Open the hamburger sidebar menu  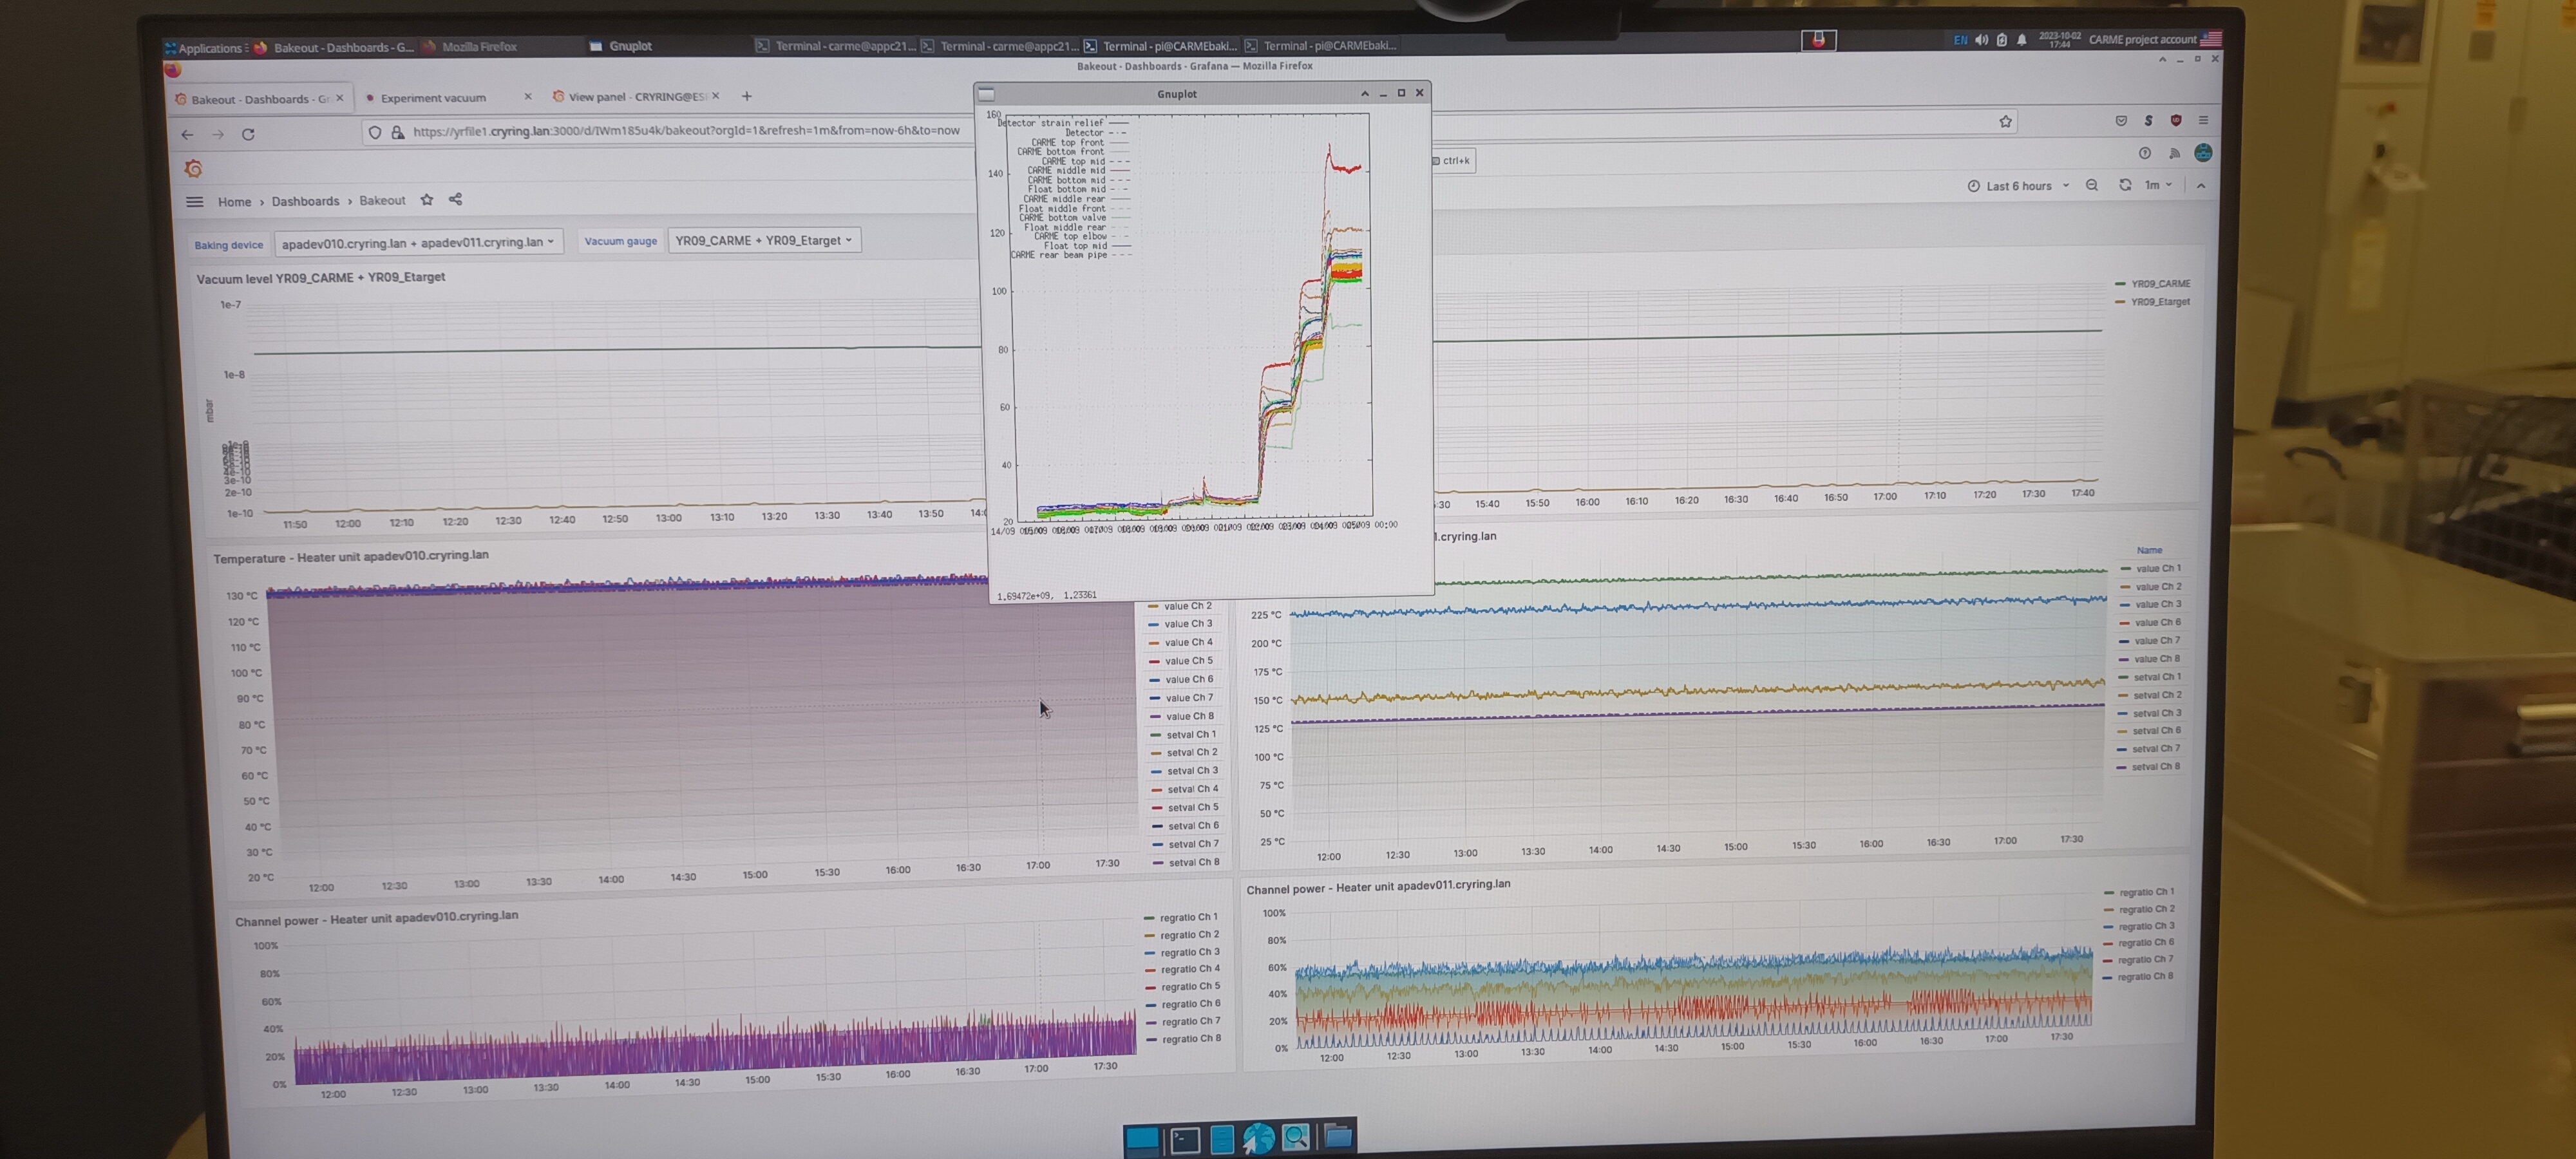[x=195, y=201]
